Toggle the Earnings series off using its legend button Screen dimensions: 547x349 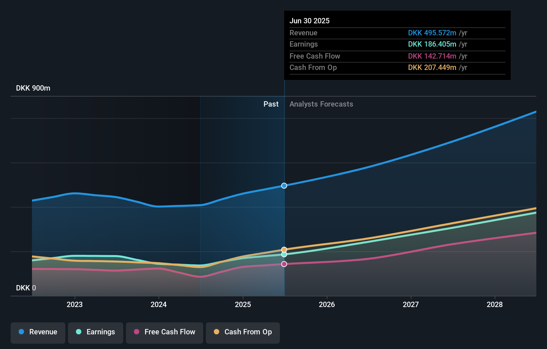tap(95, 332)
